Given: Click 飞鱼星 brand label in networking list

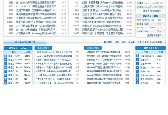Looking at the screenshot, I should tap(76, 33).
